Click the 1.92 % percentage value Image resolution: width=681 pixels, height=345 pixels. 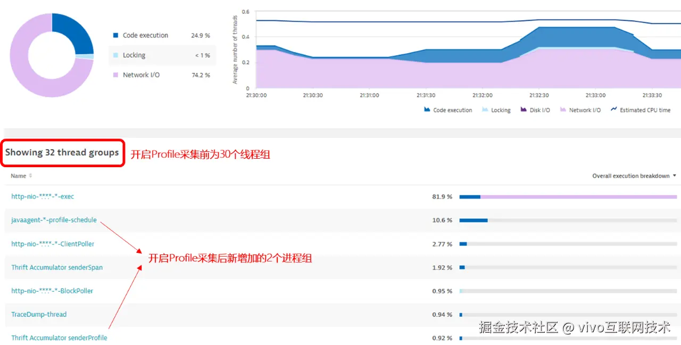pos(442,267)
